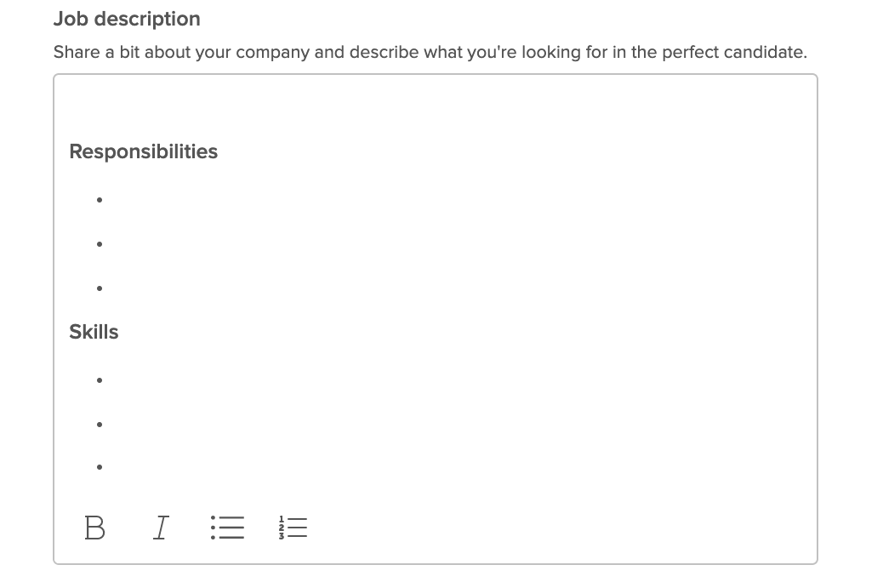Viewport: 883px width, 582px height.
Task: Insert a bulleted list from the toolbar
Action: (227, 528)
